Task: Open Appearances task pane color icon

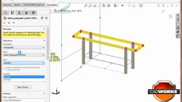Action: click(x=178, y=32)
